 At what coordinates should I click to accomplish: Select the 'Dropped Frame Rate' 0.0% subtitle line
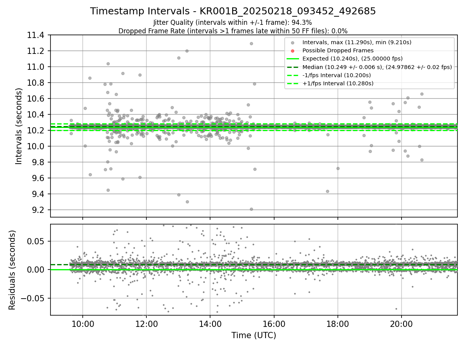(x=233, y=31)
